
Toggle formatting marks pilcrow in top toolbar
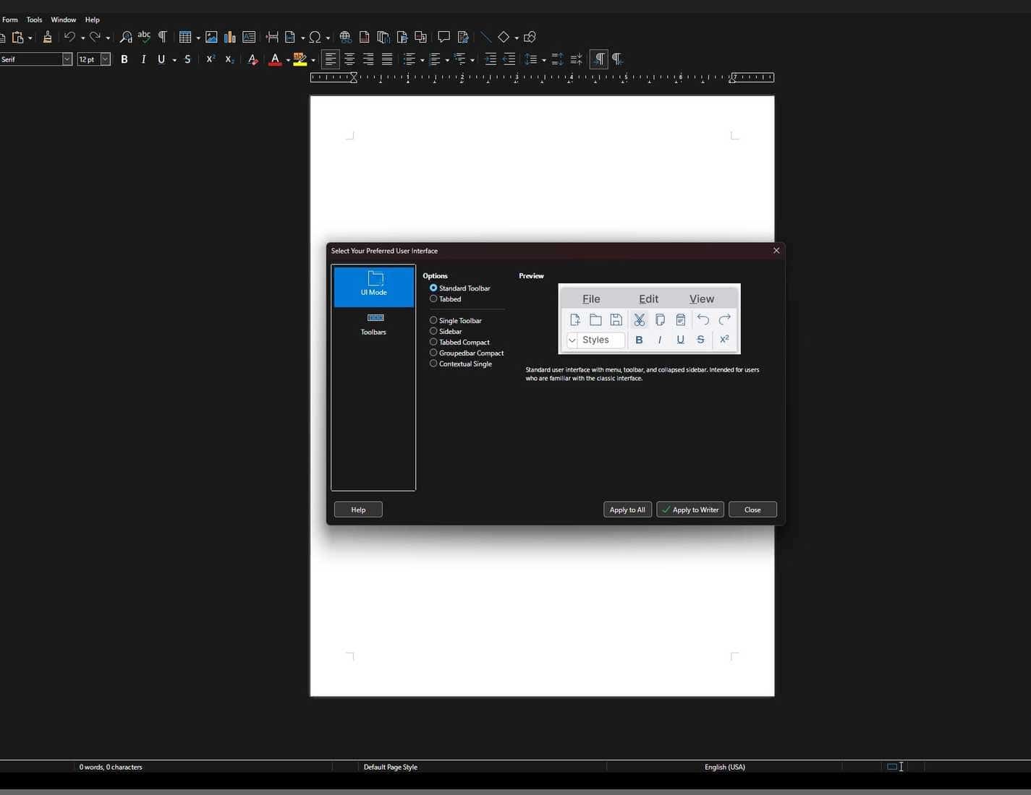click(x=163, y=37)
